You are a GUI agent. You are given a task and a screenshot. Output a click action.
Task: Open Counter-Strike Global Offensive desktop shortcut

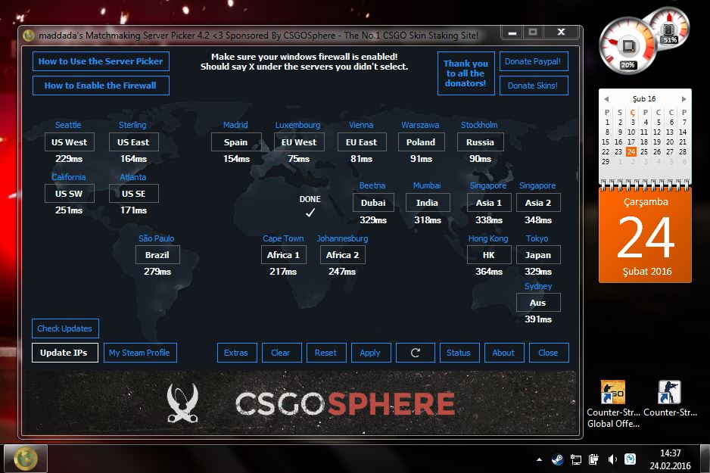point(612,394)
